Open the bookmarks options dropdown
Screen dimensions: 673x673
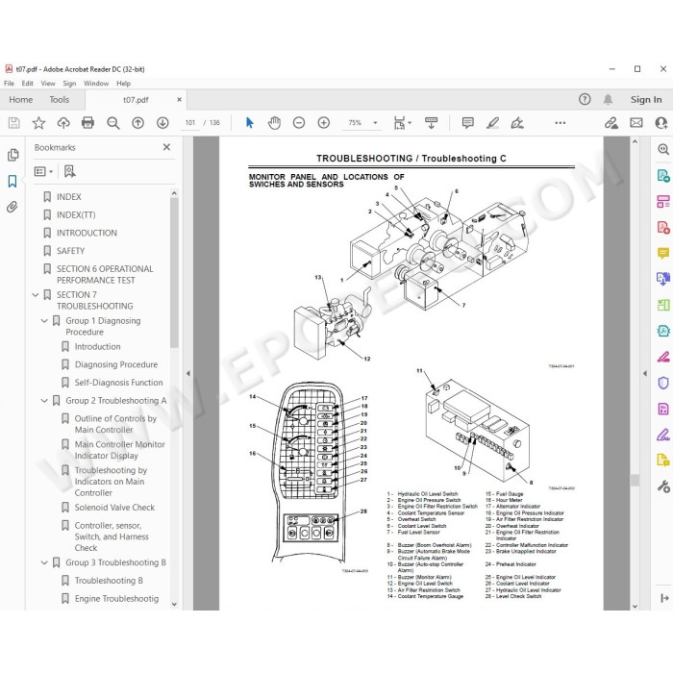(43, 172)
